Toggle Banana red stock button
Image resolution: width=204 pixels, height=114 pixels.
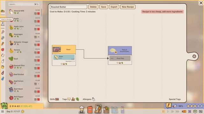tap(38, 53)
